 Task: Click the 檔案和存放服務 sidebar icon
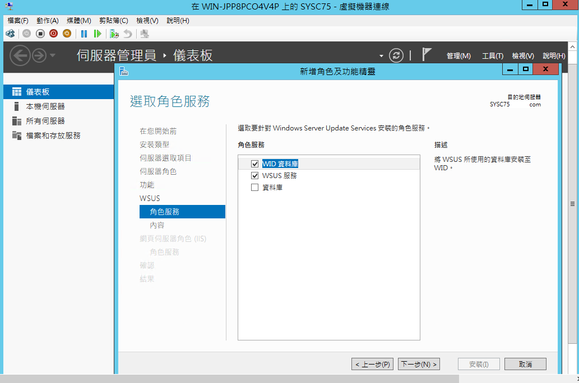coord(17,136)
